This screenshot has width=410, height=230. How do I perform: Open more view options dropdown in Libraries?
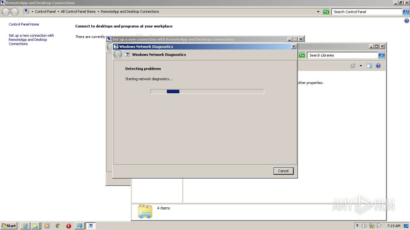(361, 66)
